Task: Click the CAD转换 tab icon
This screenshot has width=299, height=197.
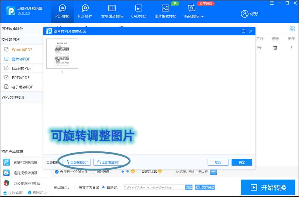Action: 139,8
